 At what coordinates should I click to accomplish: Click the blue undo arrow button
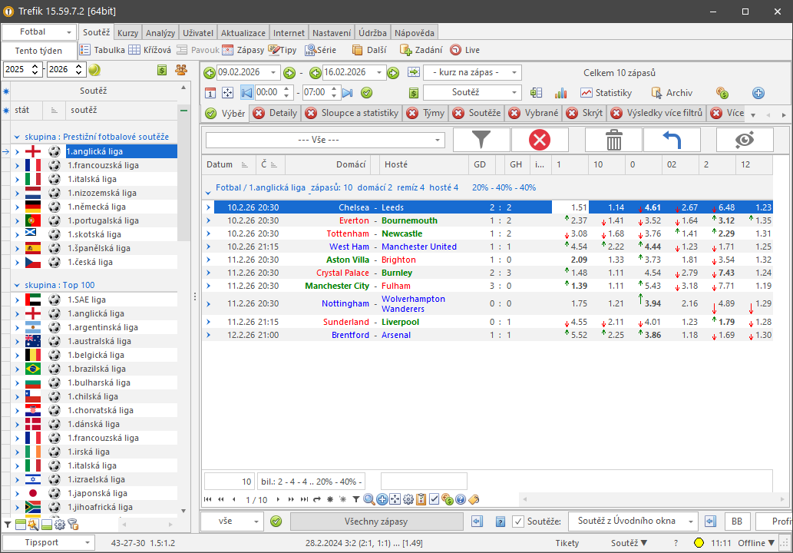coord(672,140)
